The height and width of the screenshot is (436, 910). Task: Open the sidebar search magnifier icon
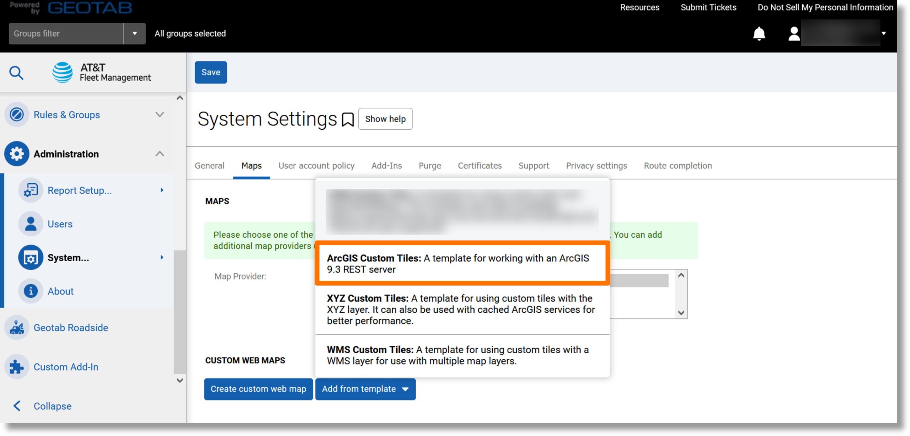click(x=16, y=73)
